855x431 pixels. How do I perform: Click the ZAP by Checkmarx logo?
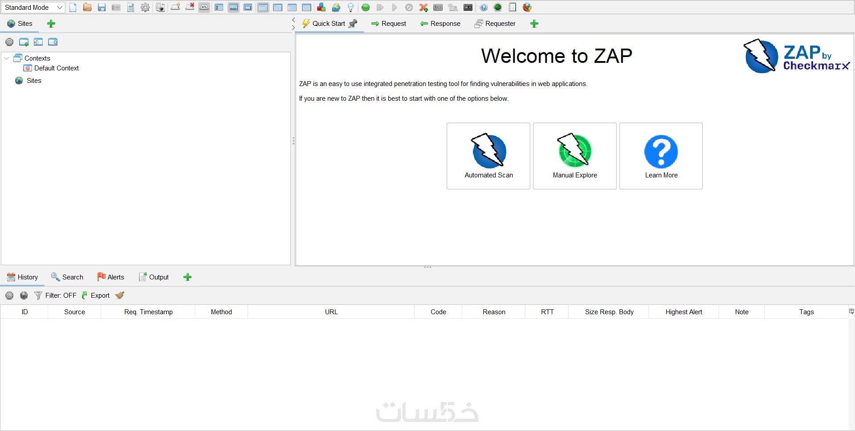(x=797, y=57)
